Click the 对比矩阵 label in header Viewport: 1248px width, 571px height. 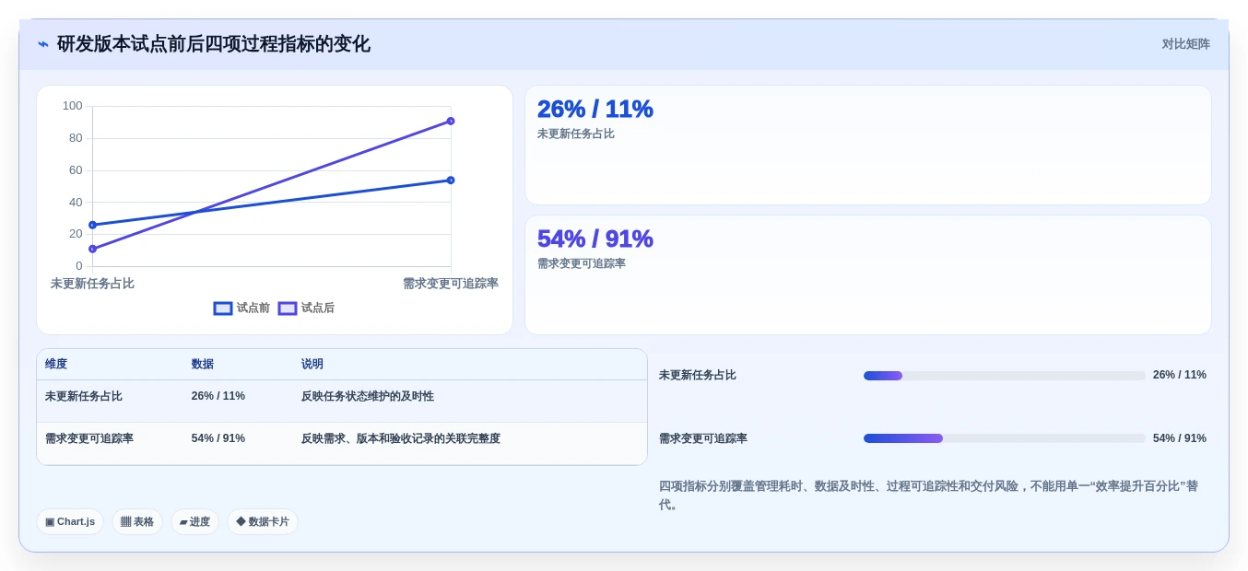point(1185,44)
